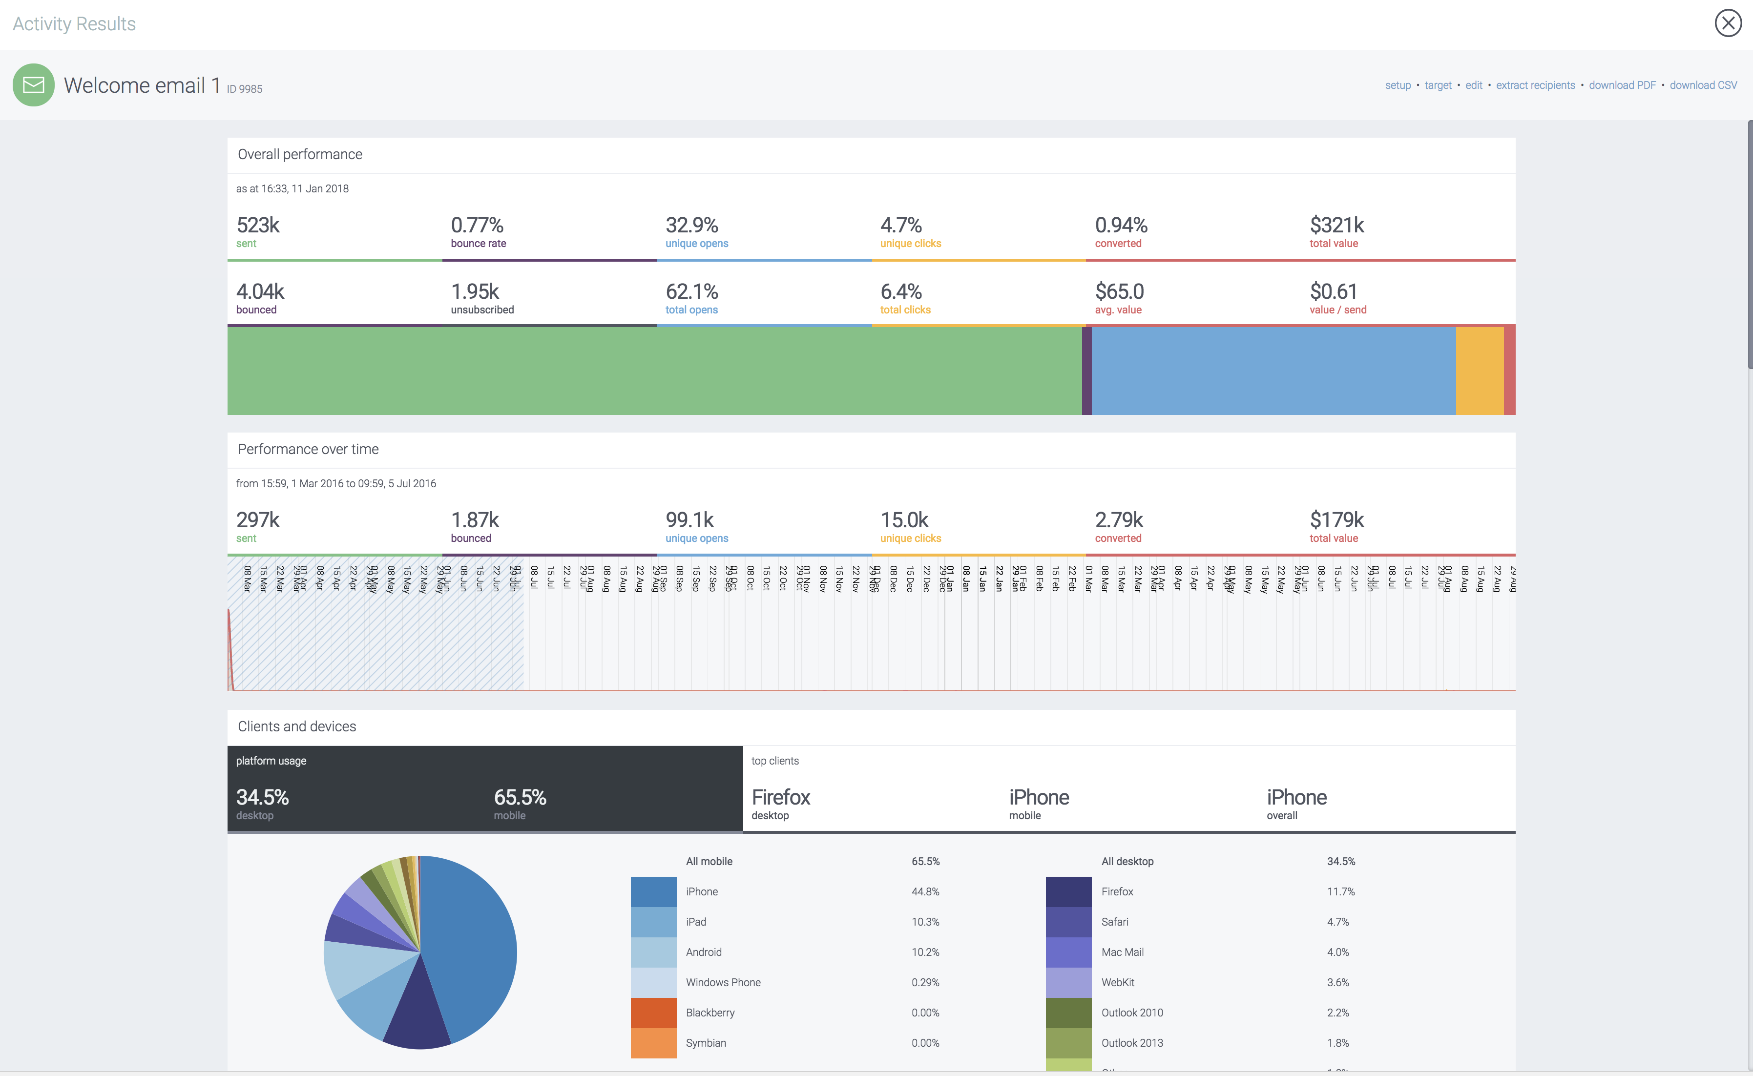Click the iPhone blue color swatch

pos(653,891)
